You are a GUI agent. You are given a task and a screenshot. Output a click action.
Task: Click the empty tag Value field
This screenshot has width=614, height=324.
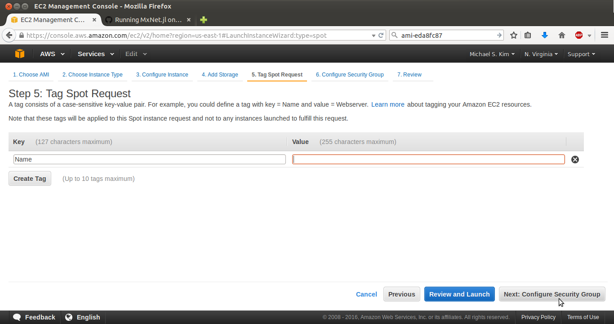pos(428,159)
